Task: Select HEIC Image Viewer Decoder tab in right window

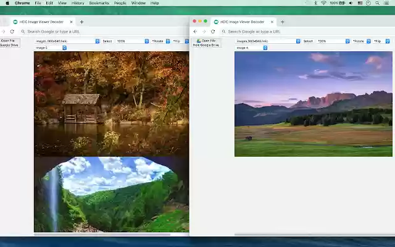Action: [243, 22]
